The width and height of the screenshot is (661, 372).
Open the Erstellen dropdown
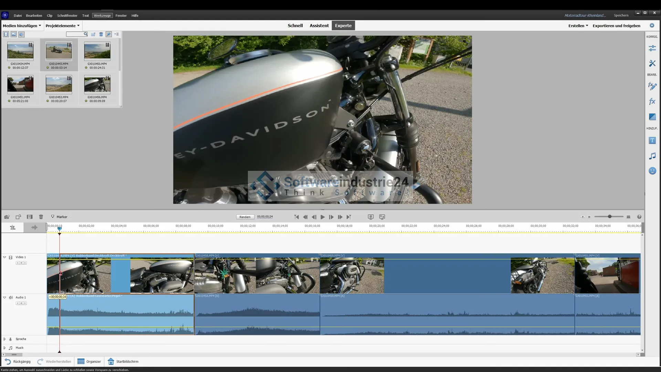pyautogui.click(x=578, y=26)
